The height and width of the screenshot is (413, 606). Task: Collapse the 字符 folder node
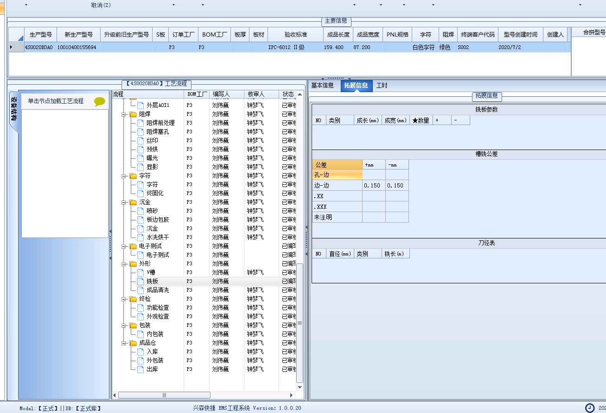pyautogui.click(x=124, y=176)
